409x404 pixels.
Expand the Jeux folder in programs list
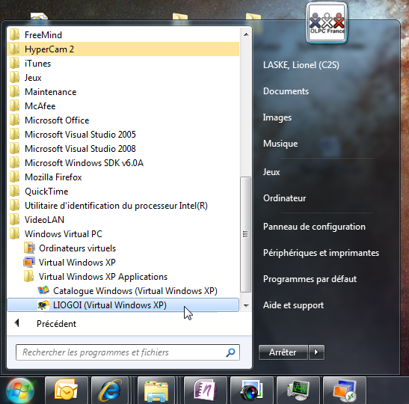123,78
